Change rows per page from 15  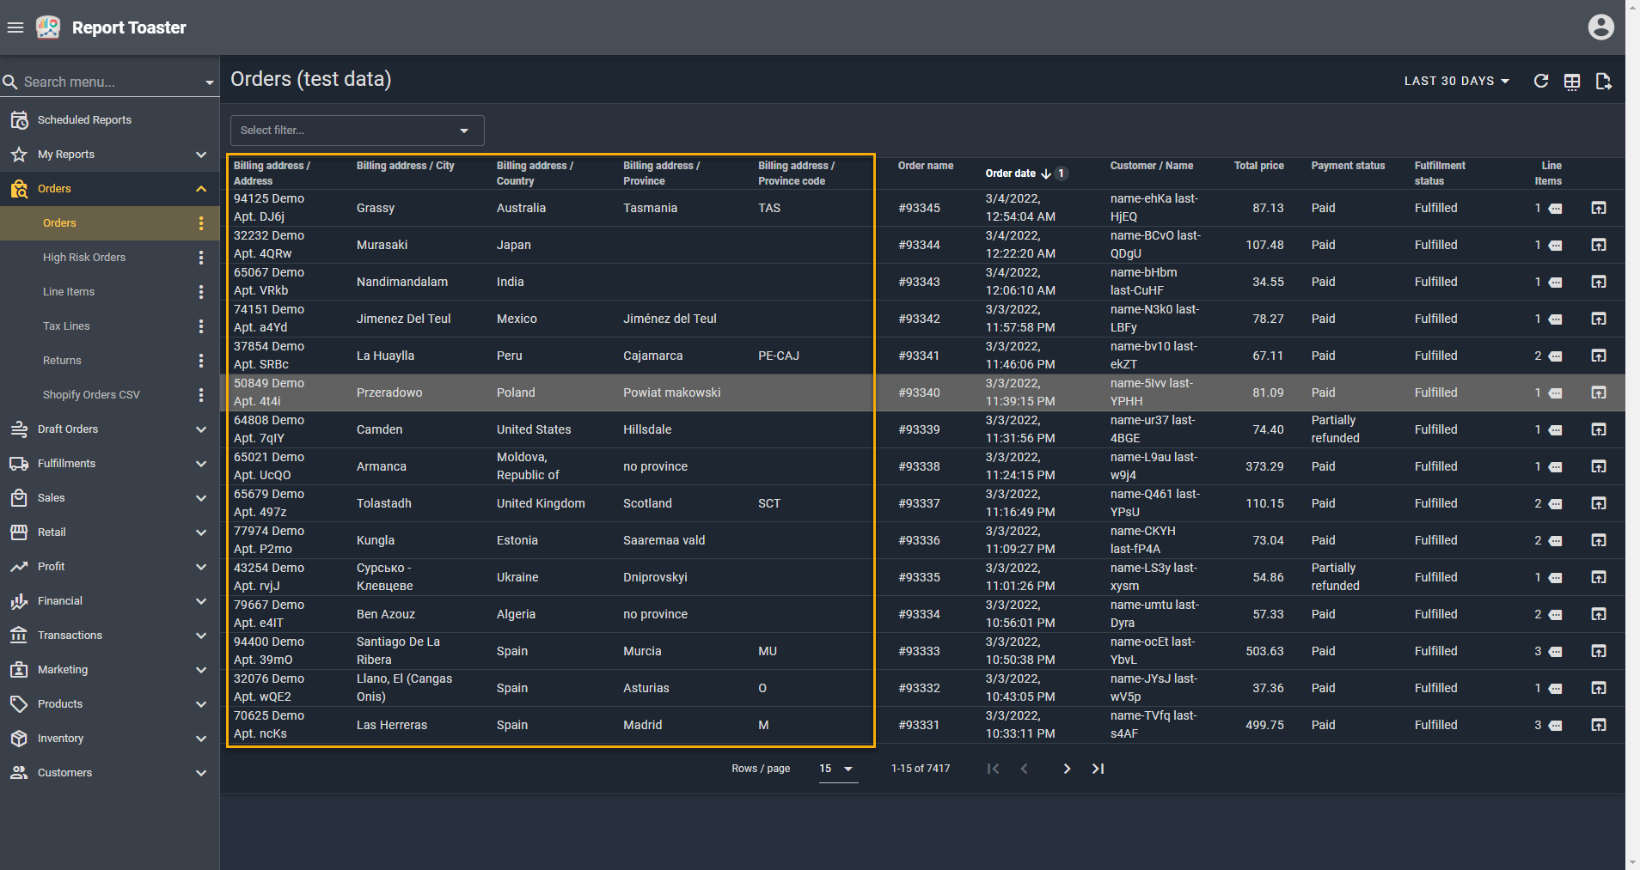[x=835, y=769]
